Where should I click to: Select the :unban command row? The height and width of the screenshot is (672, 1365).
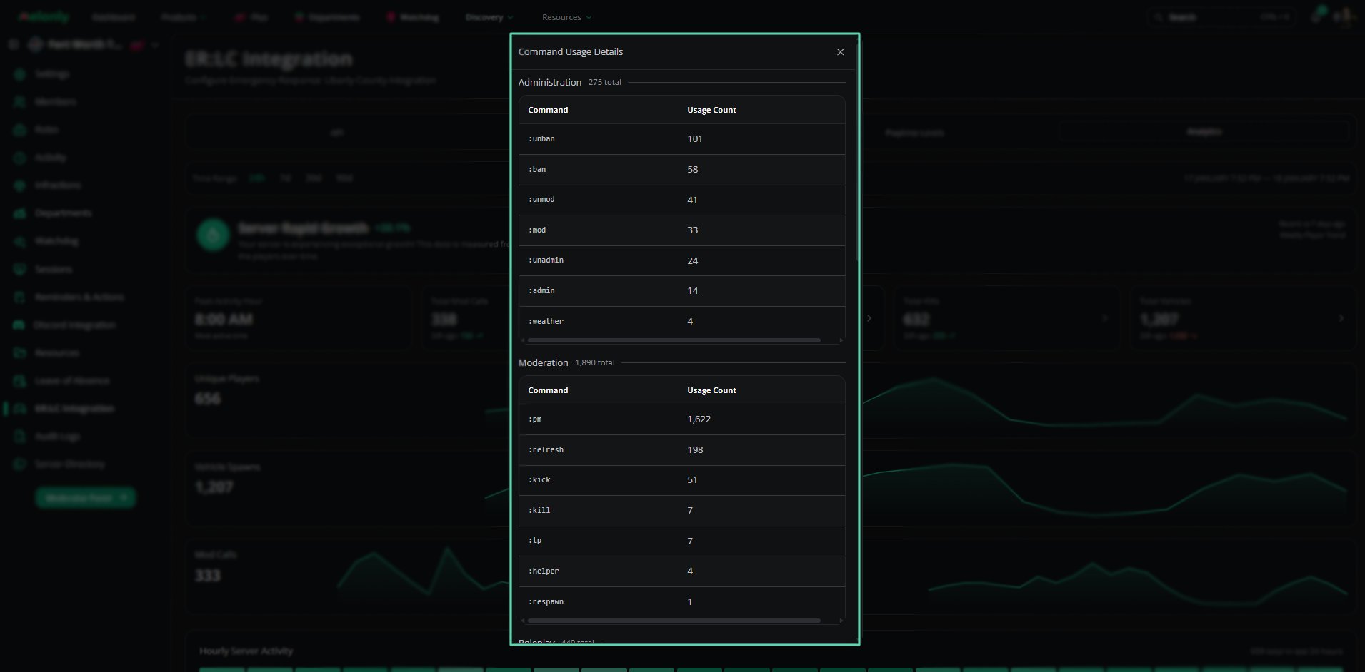point(681,139)
